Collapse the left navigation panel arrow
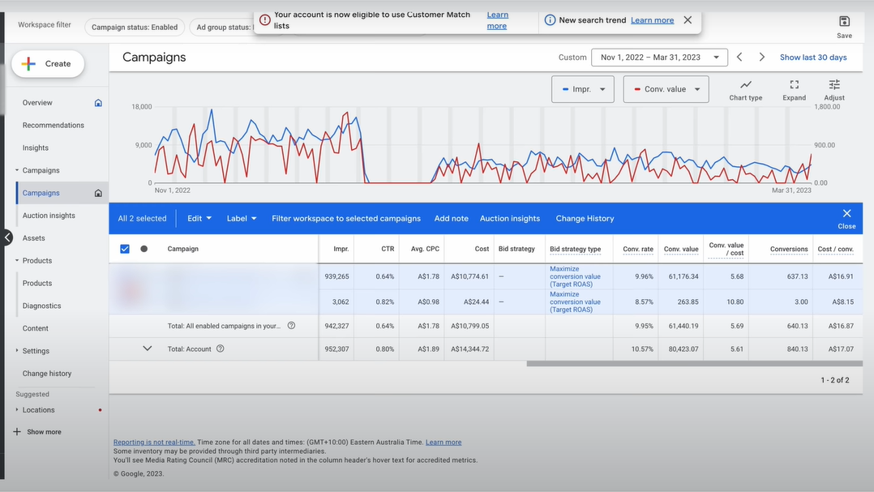The width and height of the screenshot is (874, 492). [7, 237]
